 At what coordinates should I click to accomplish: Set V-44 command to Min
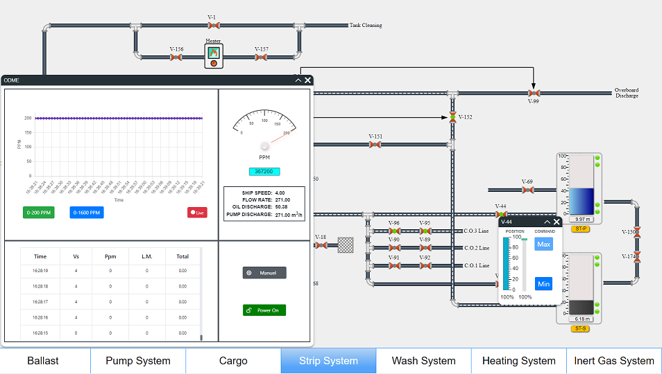click(x=543, y=284)
